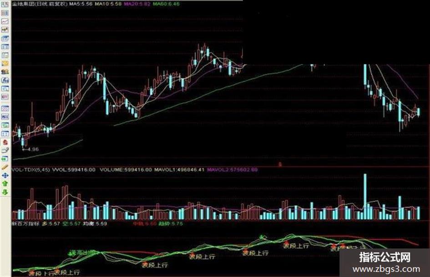
Task: Click the blue F10 info icon
Action: tap(5, 81)
